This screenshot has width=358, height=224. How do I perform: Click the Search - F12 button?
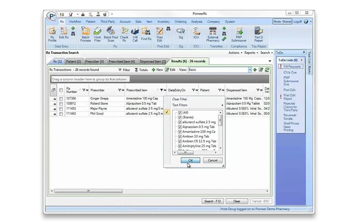[213, 201]
